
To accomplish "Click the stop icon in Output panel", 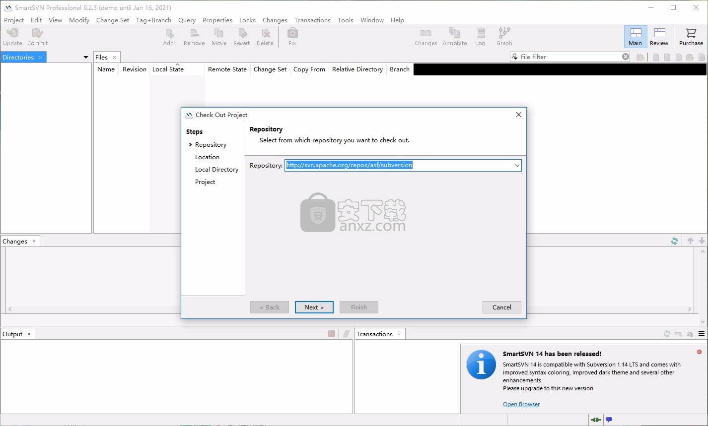I will 332,334.
